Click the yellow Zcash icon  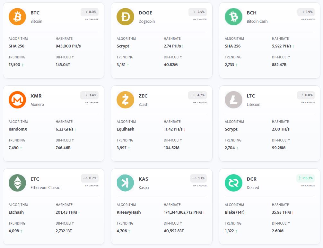coord(125,100)
